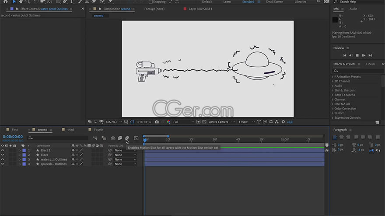Expand the spaceship Outlines layer properties

coord(20,164)
